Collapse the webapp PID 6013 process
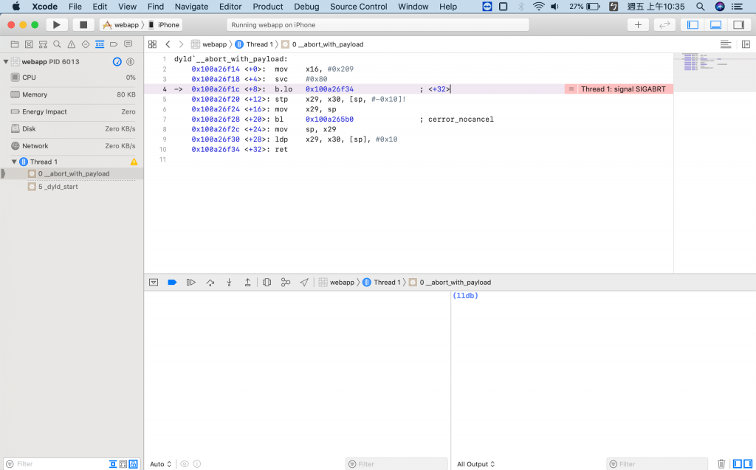This screenshot has width=756, height=470. pyautogui.click(x=6, y=62)
